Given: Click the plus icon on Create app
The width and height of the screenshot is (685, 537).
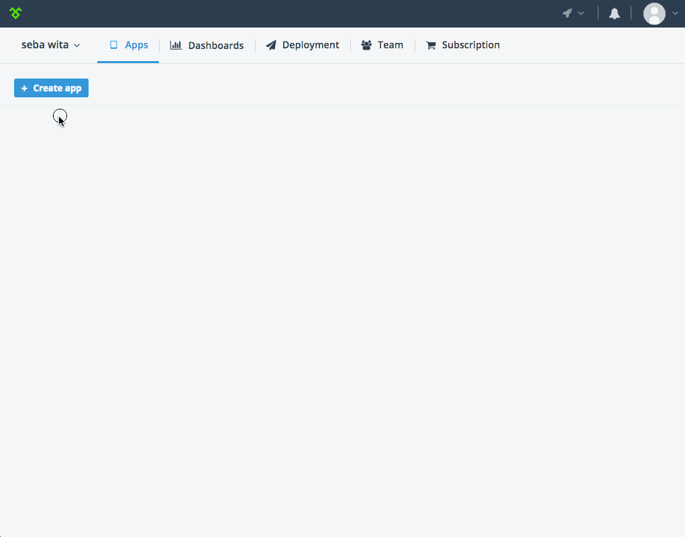Looking at the screenshot, I should point(24,88).
